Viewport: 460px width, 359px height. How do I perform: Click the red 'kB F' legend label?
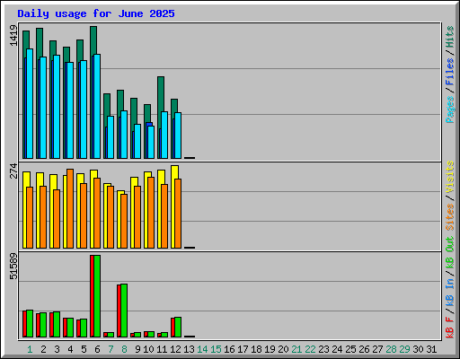449,328
